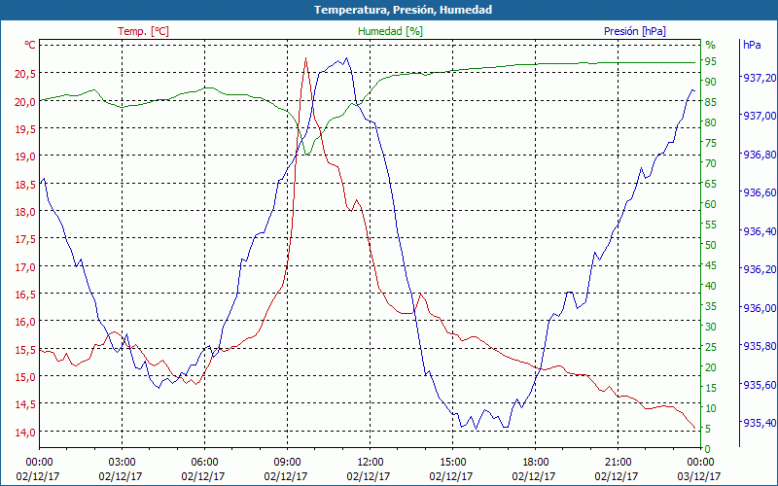Click the 14,5 temperature axis tick
778x486 pixels.
point(25,404)
